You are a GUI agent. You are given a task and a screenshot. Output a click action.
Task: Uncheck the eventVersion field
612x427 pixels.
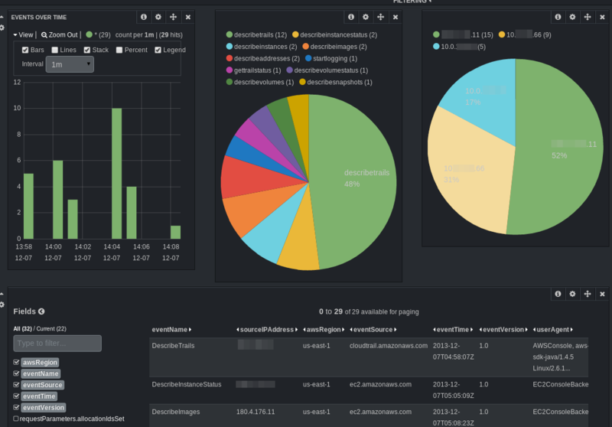(16, 407)
